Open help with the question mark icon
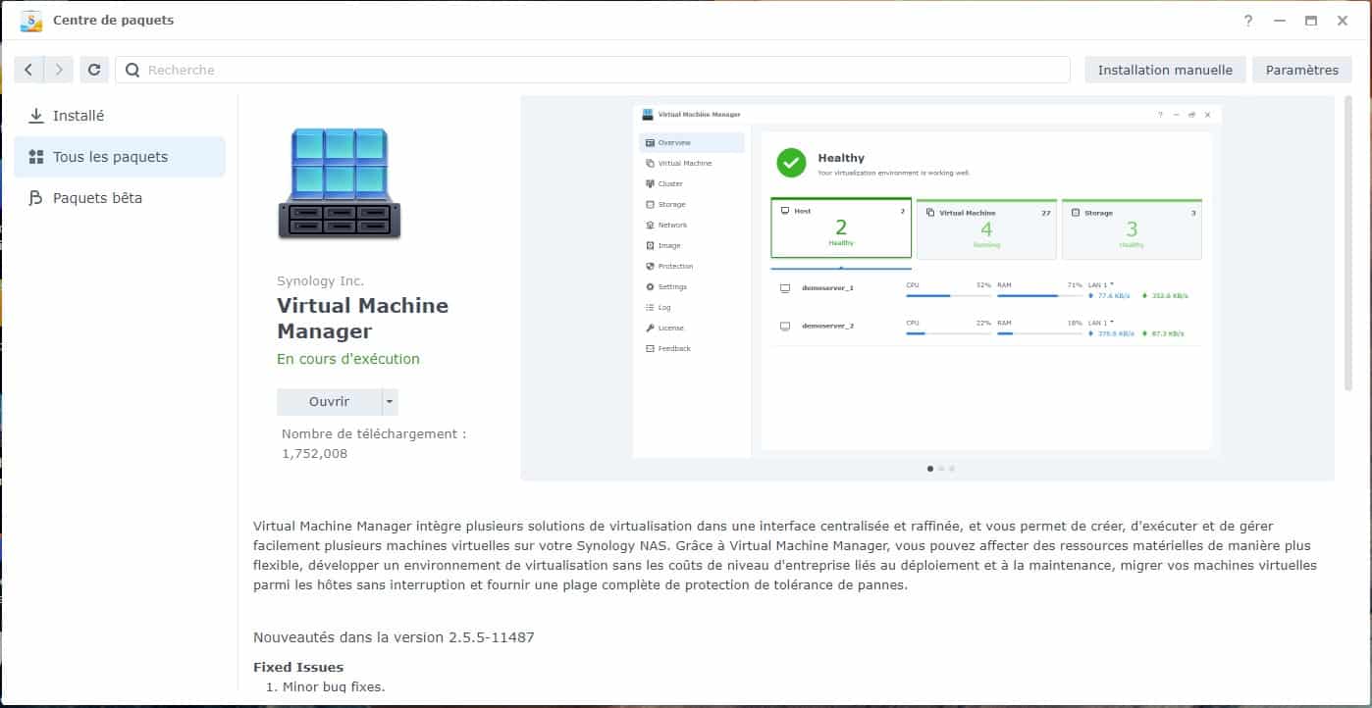 coord(1248,21)
